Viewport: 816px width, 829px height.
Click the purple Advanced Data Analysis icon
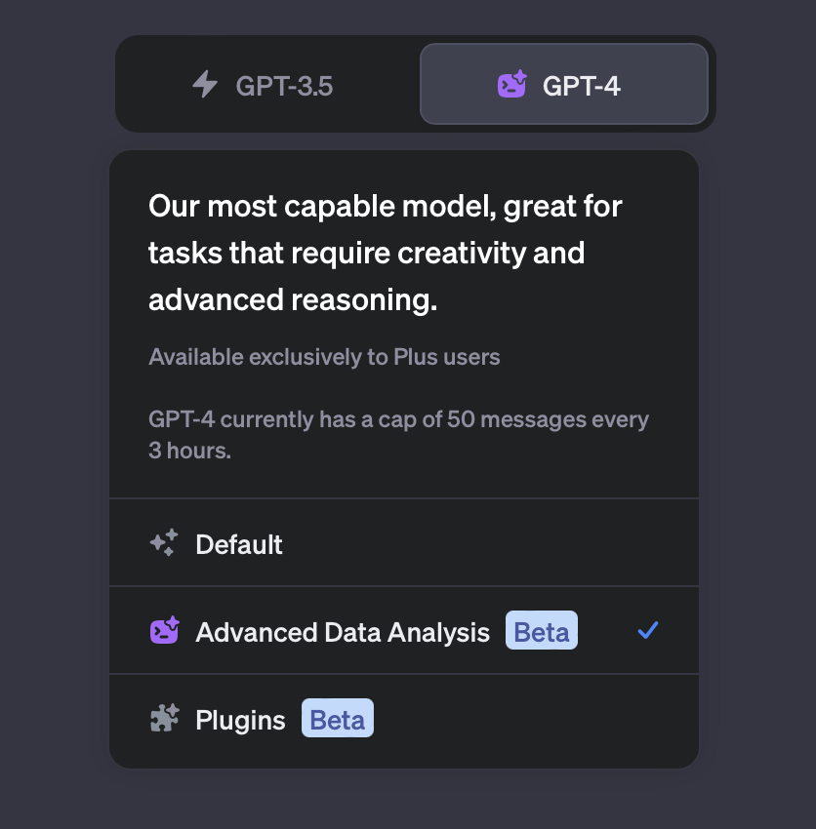pyautogui.click(x=165, y=630)
